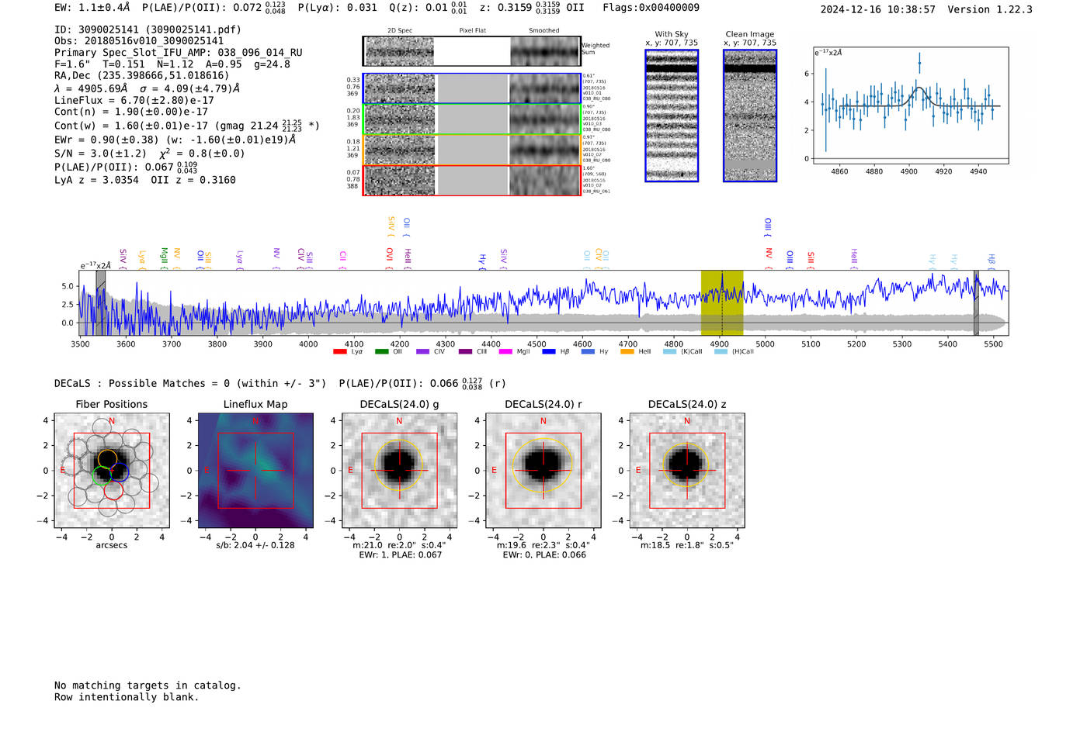Click the Obs: 20180516v010_3090025141 text
The image size is (1087, 739).
pos(139,41)
